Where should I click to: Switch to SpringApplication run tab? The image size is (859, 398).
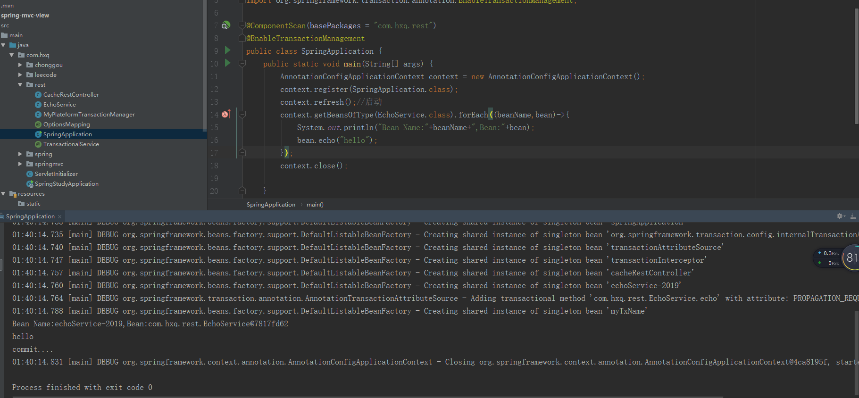click(30, 216)
